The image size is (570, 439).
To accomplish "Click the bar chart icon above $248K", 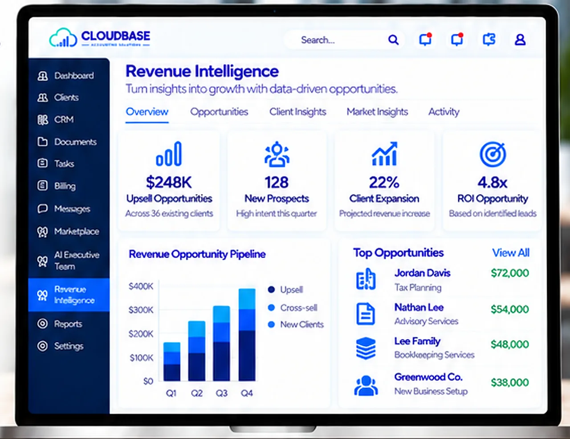I will point(169,154).
